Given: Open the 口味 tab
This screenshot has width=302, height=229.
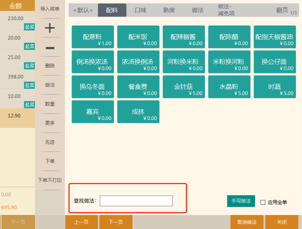Looking at the screenshot, I should pyautogui.click(x=141, y=10).
